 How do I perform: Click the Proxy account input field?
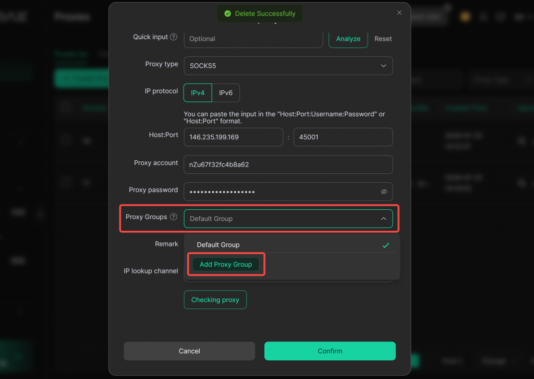tap(288, 164)
